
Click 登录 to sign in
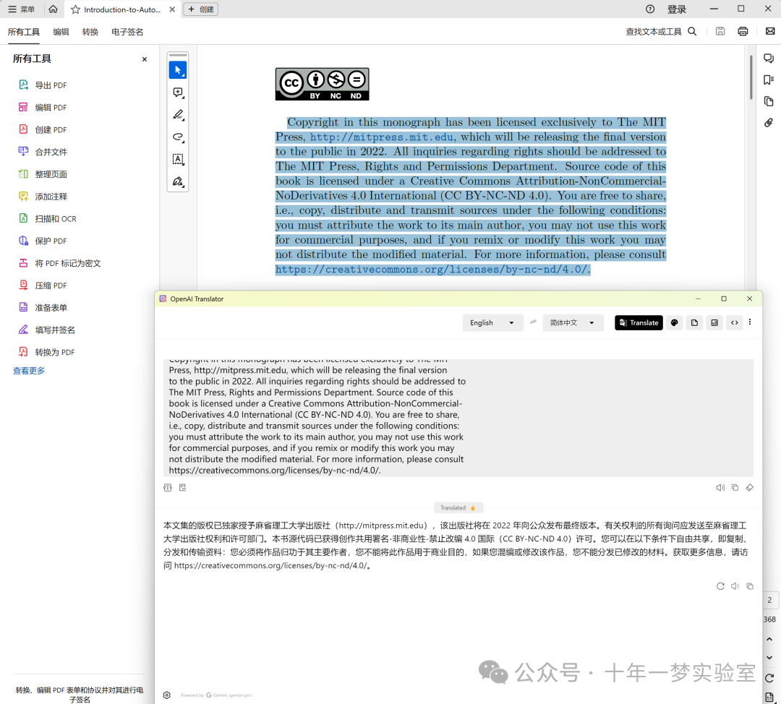coord(676,9)
